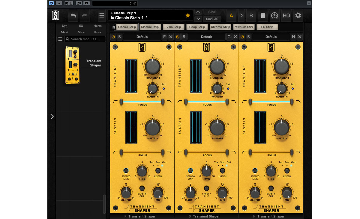Toggle power on module H

[x=242, y=37]
